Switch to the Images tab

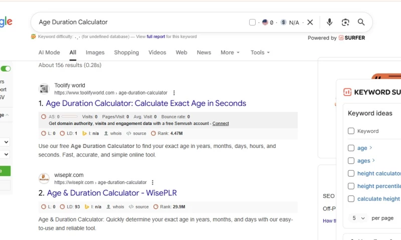(95, 52)
